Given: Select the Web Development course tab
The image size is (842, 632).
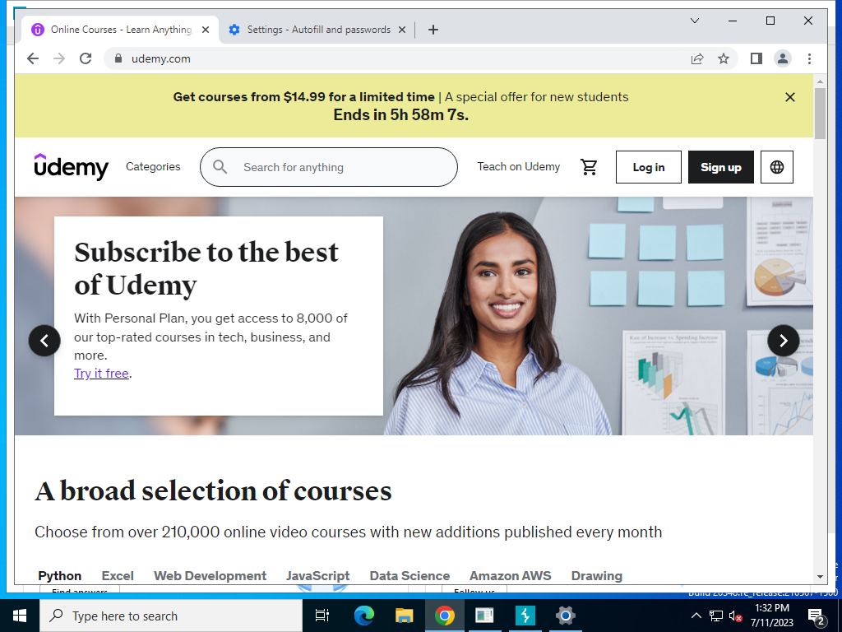Looking at the screenshot, I should coord(210,575).
